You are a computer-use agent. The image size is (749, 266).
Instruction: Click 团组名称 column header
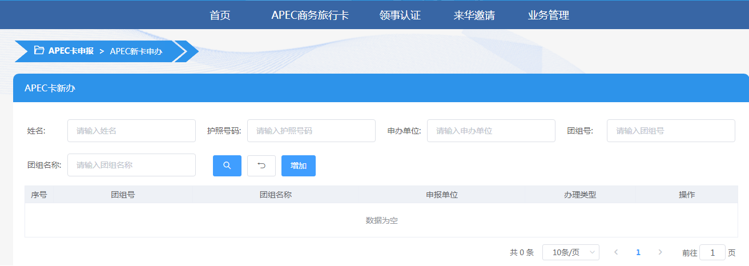tap(276, 195)
